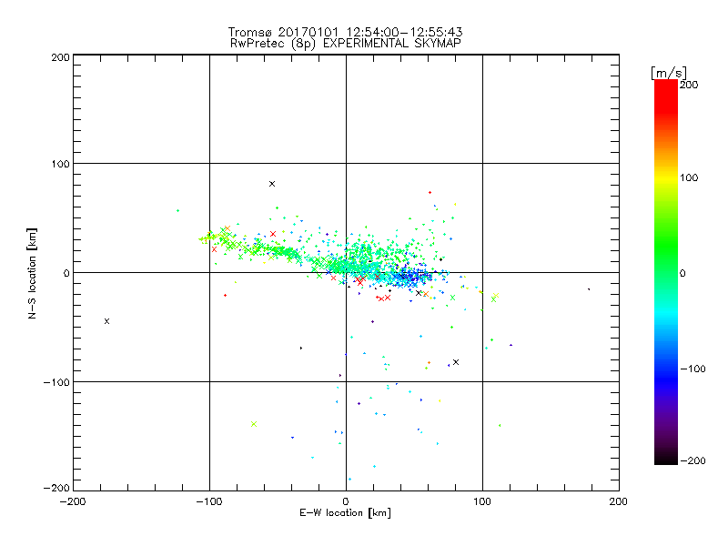This screenshot has height=546, width=728.
Task: Click the yellow-green X marker near -140 km south
Action: click(x=254, y=424)
